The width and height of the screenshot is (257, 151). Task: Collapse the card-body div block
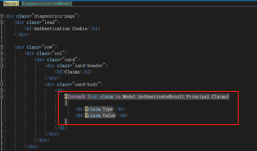pyautogui.click(x=2, y=84)
